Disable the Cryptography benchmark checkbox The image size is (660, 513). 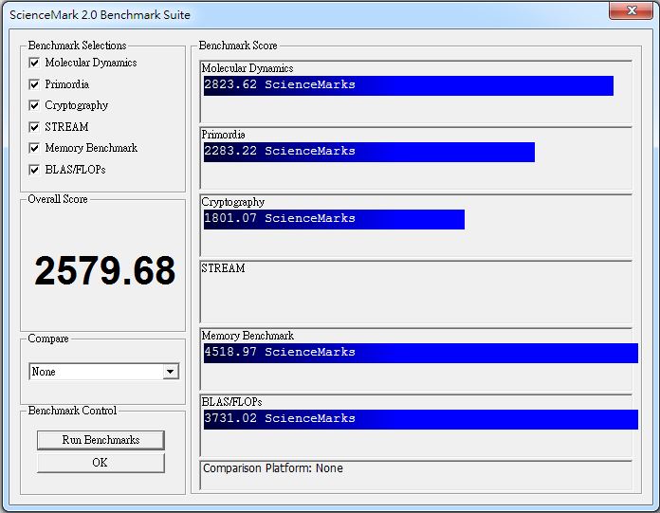(x=34, y=105)
